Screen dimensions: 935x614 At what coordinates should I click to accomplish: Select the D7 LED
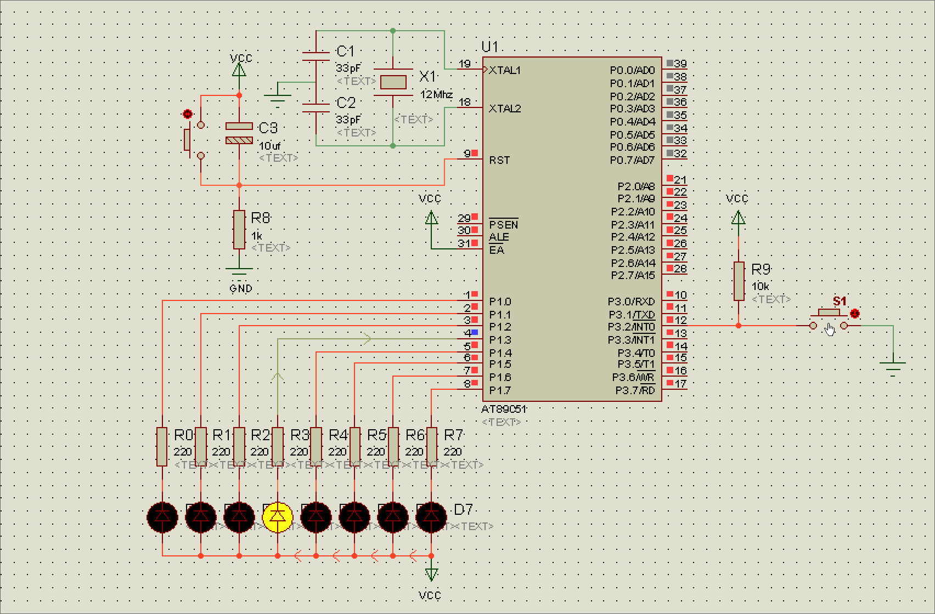431,517
